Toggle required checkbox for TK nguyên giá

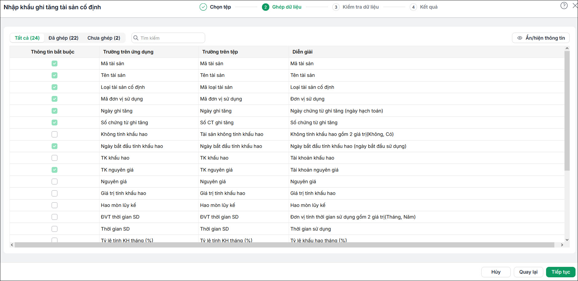pos(54,170)
